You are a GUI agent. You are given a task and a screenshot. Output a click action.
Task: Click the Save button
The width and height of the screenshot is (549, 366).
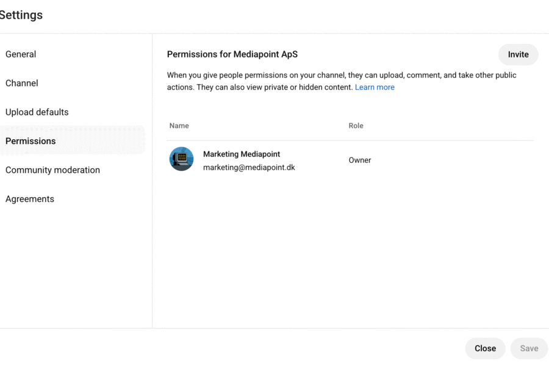[x=529, y=348]
